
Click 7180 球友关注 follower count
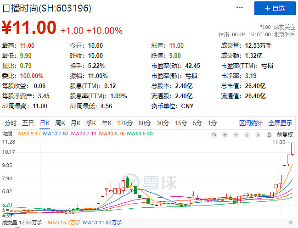[x=277, y=27]
